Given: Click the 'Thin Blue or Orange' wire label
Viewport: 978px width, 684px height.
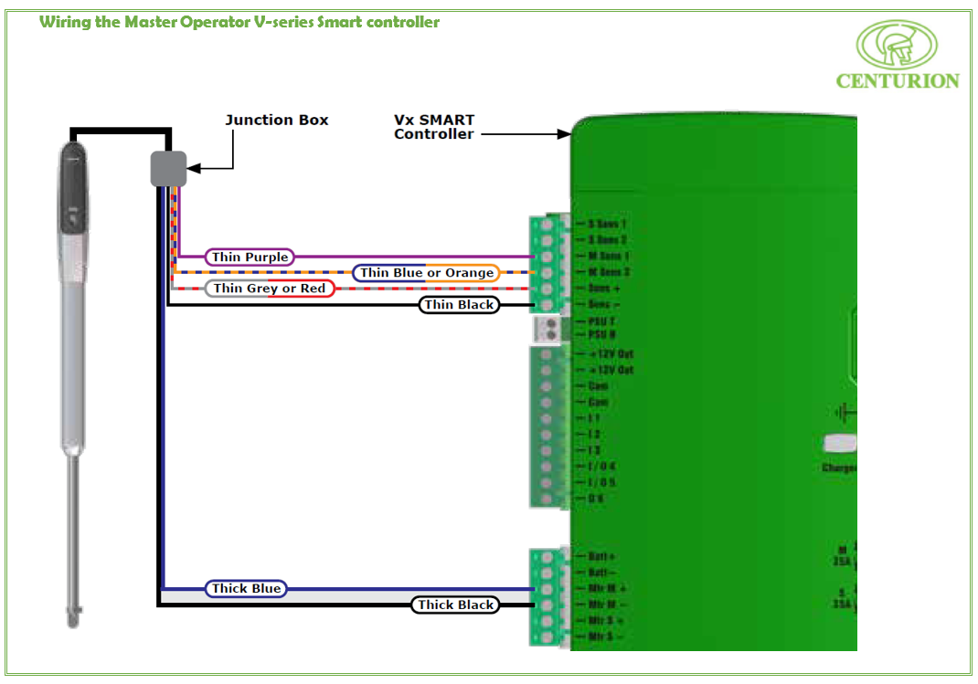Looking at the screenshot, I should 427,273.
